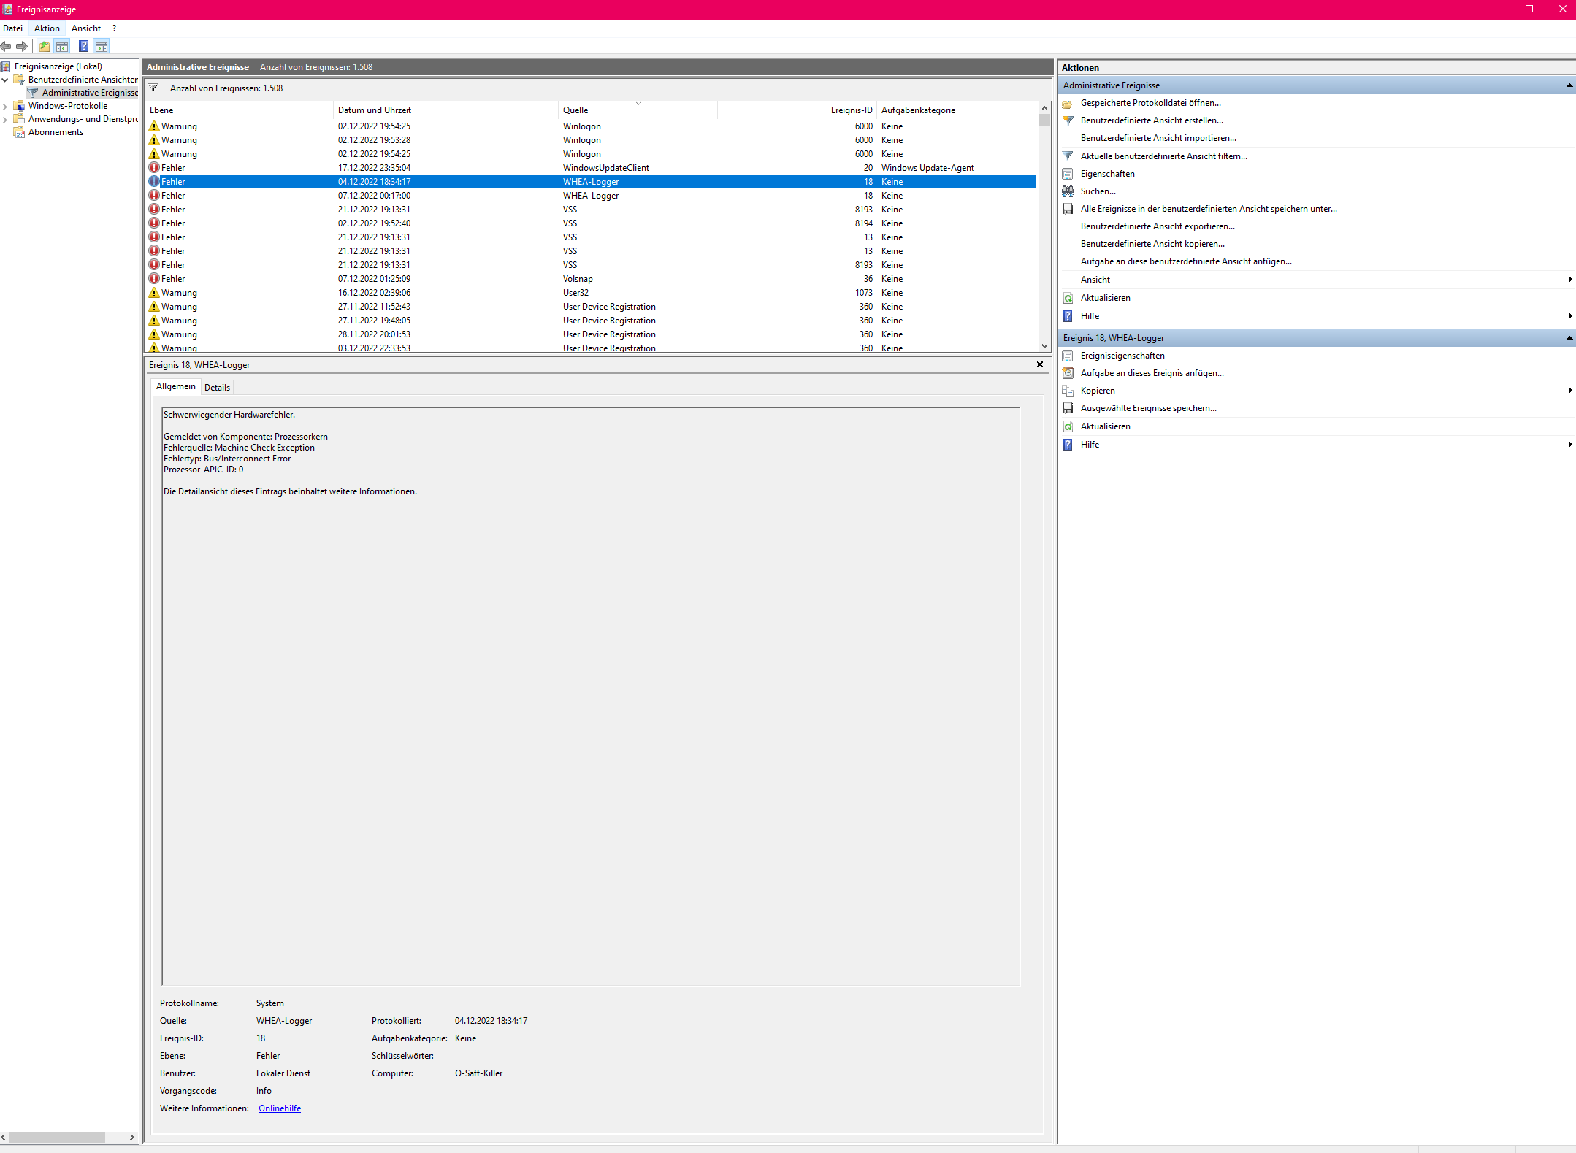Open the Ansicht submenu arrow in Aktionen
This screenshot has width=1576, height=1153.
[1569, 280]
